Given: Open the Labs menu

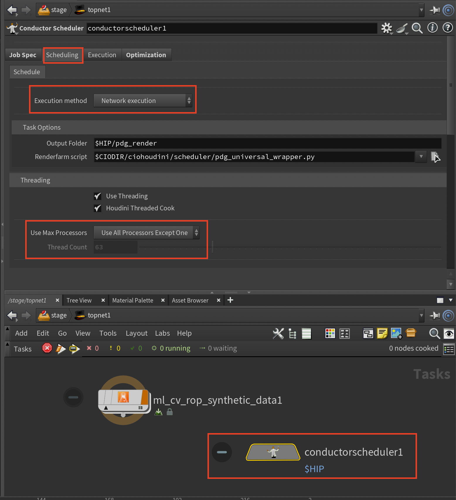Looking at the screenshot, I should [162, 333].
